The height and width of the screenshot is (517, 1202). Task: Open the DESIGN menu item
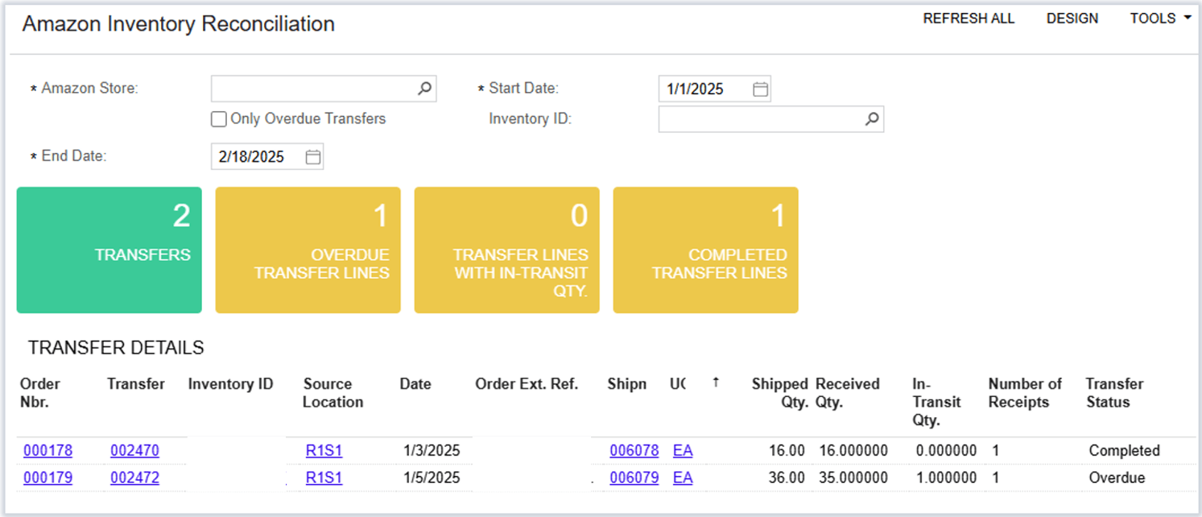1072,18
